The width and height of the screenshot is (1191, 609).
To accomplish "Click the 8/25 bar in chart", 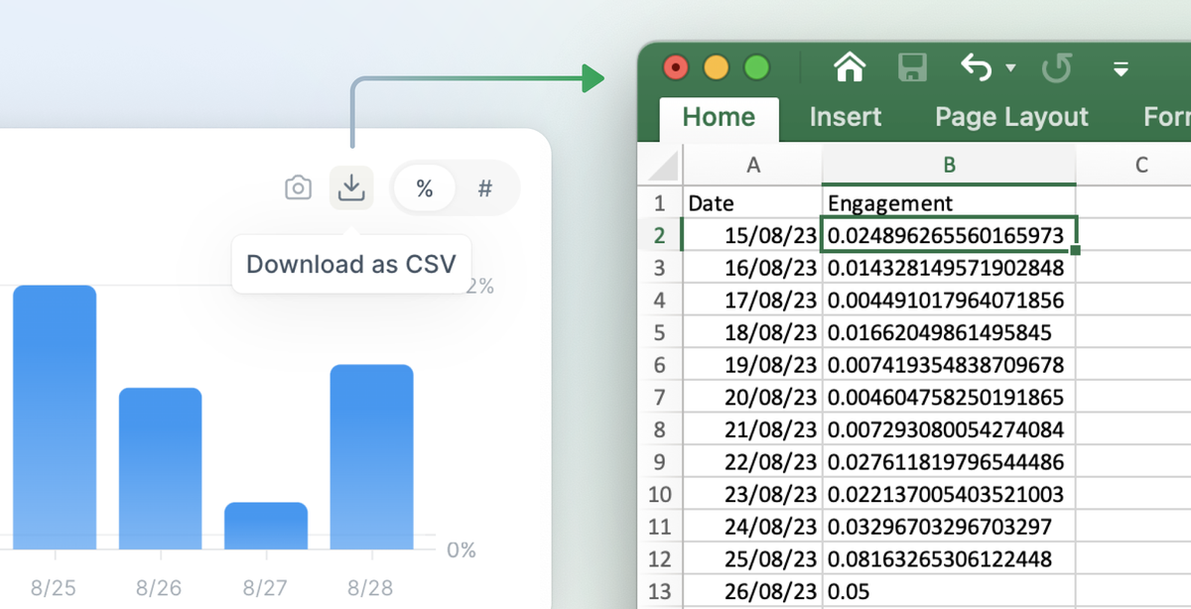I will click(55, 418).
